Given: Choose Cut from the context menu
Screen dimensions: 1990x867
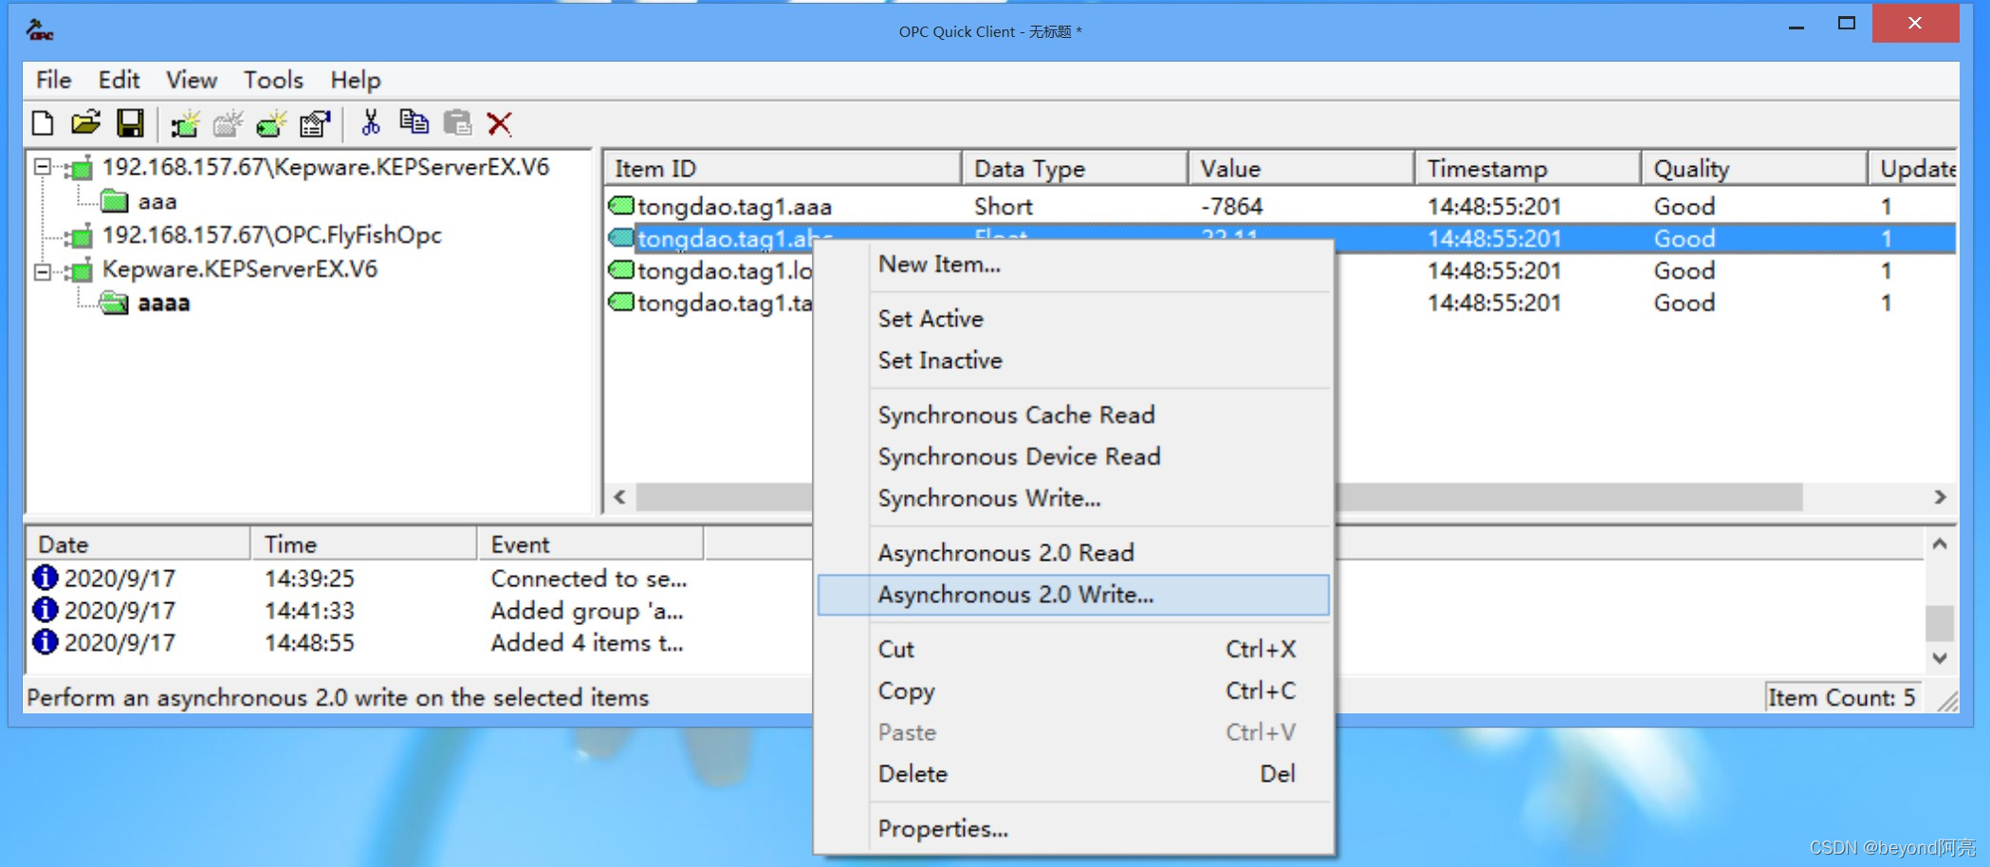Looking at the screenshot, I should click(x=1074, y=650).
